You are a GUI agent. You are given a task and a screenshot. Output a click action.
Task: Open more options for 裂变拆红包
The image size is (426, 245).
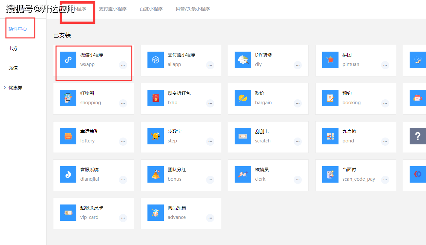coord(210,103)
